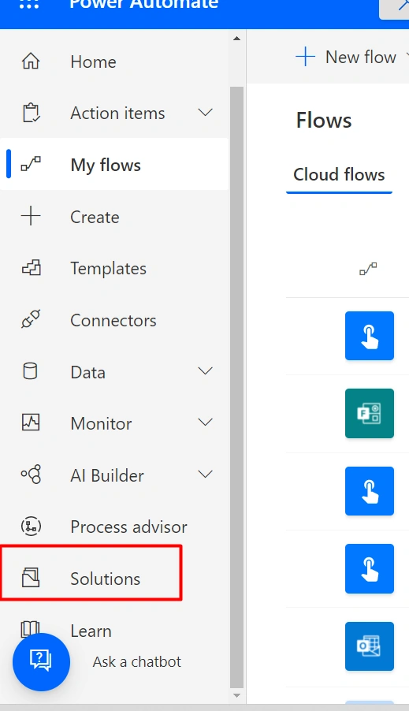Open the Templates icon

pos(32,268)
